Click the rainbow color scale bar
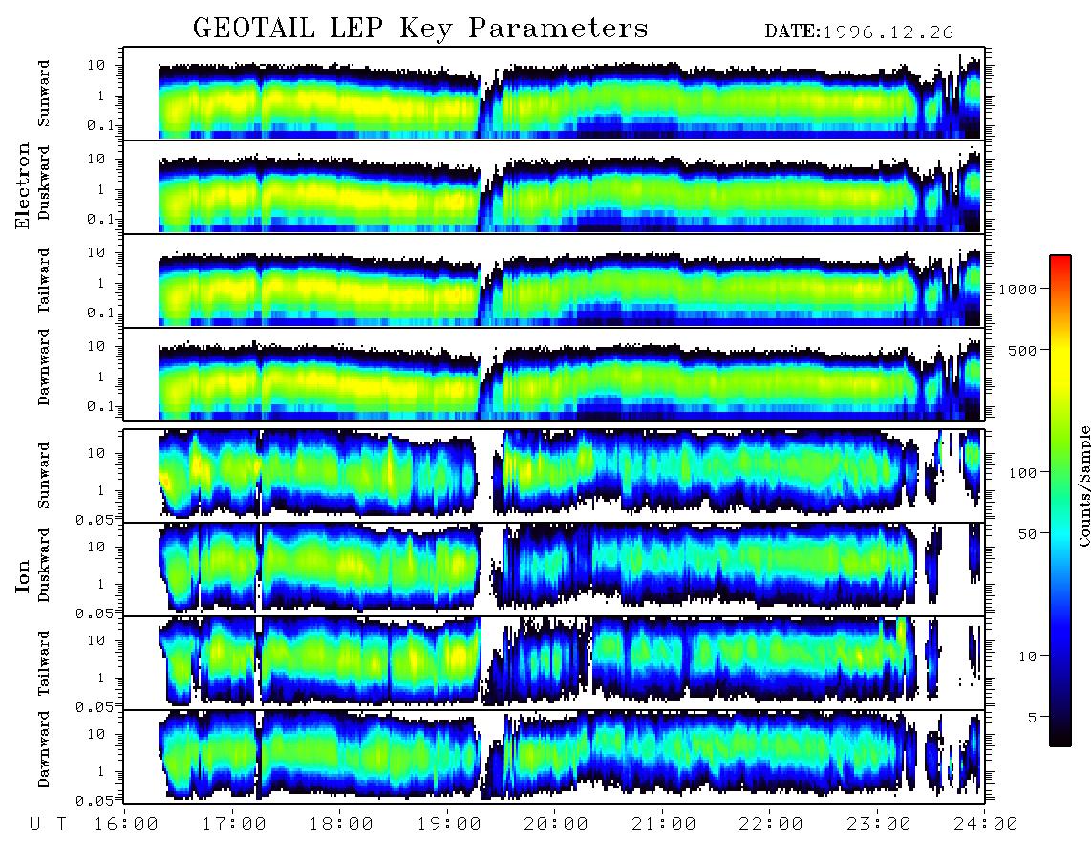 click(1059, 501)
